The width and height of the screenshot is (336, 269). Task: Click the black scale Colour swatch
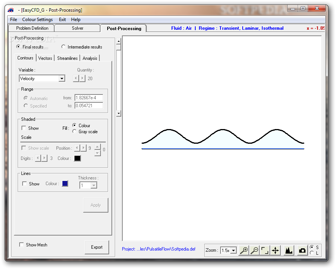78,158
